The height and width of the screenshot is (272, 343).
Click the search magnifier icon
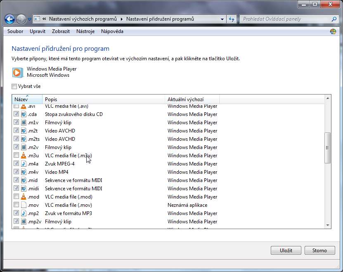click(x=334, y=19)
